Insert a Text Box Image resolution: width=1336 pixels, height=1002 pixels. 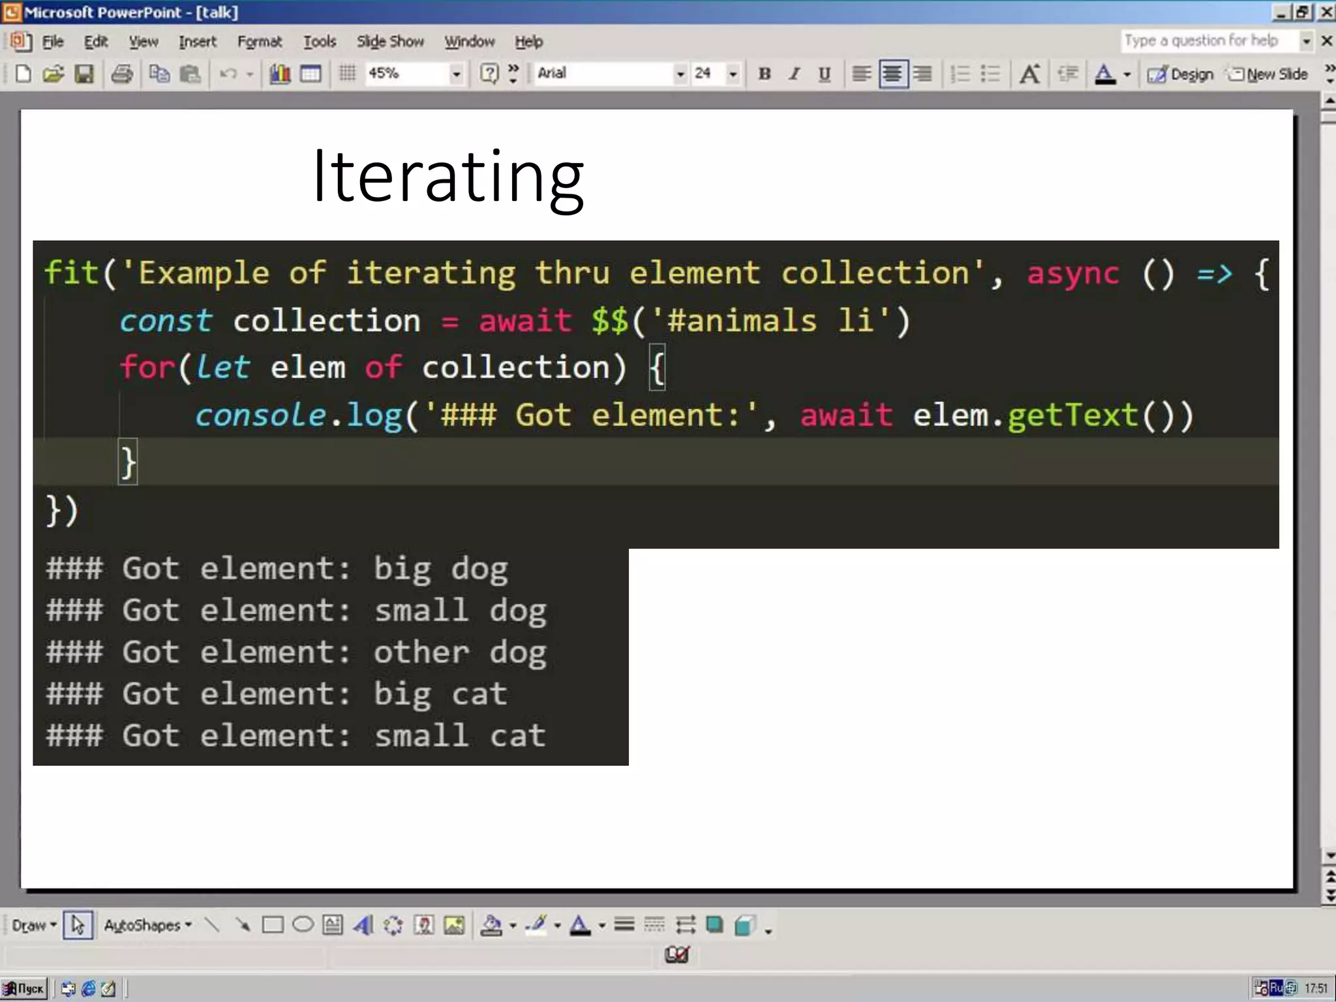click(333, 925)
